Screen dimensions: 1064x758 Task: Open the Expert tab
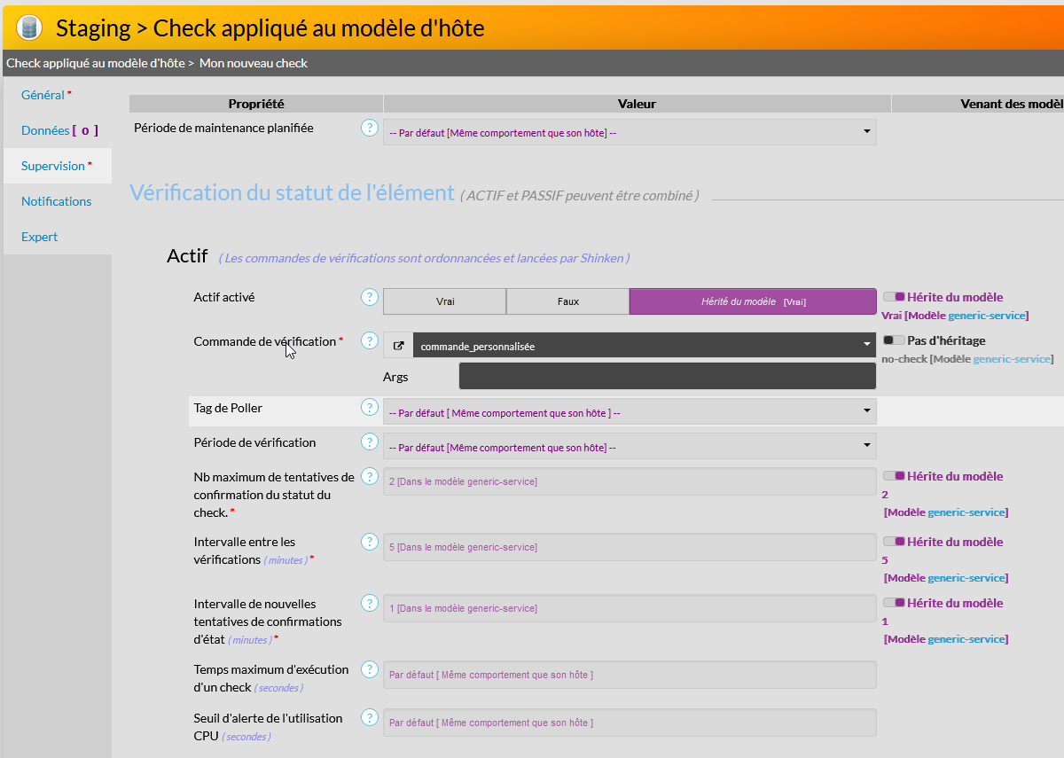tap(40, 237)
